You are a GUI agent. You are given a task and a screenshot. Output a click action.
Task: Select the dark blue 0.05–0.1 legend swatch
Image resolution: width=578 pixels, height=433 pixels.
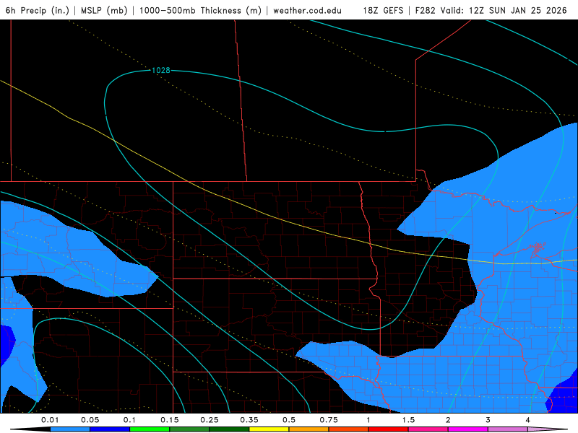pyautogui.click(x=110, y=429)
